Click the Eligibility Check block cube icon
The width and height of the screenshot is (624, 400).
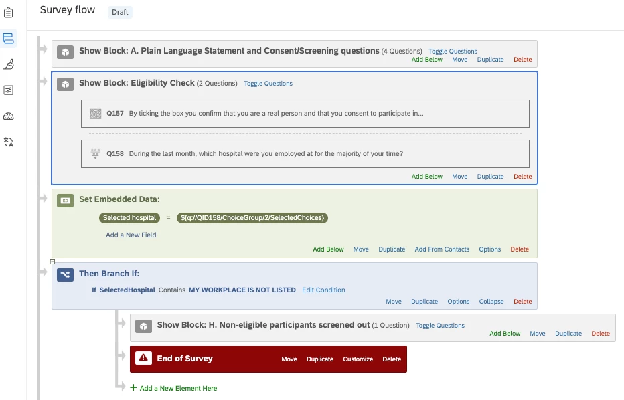click(65, 84)
